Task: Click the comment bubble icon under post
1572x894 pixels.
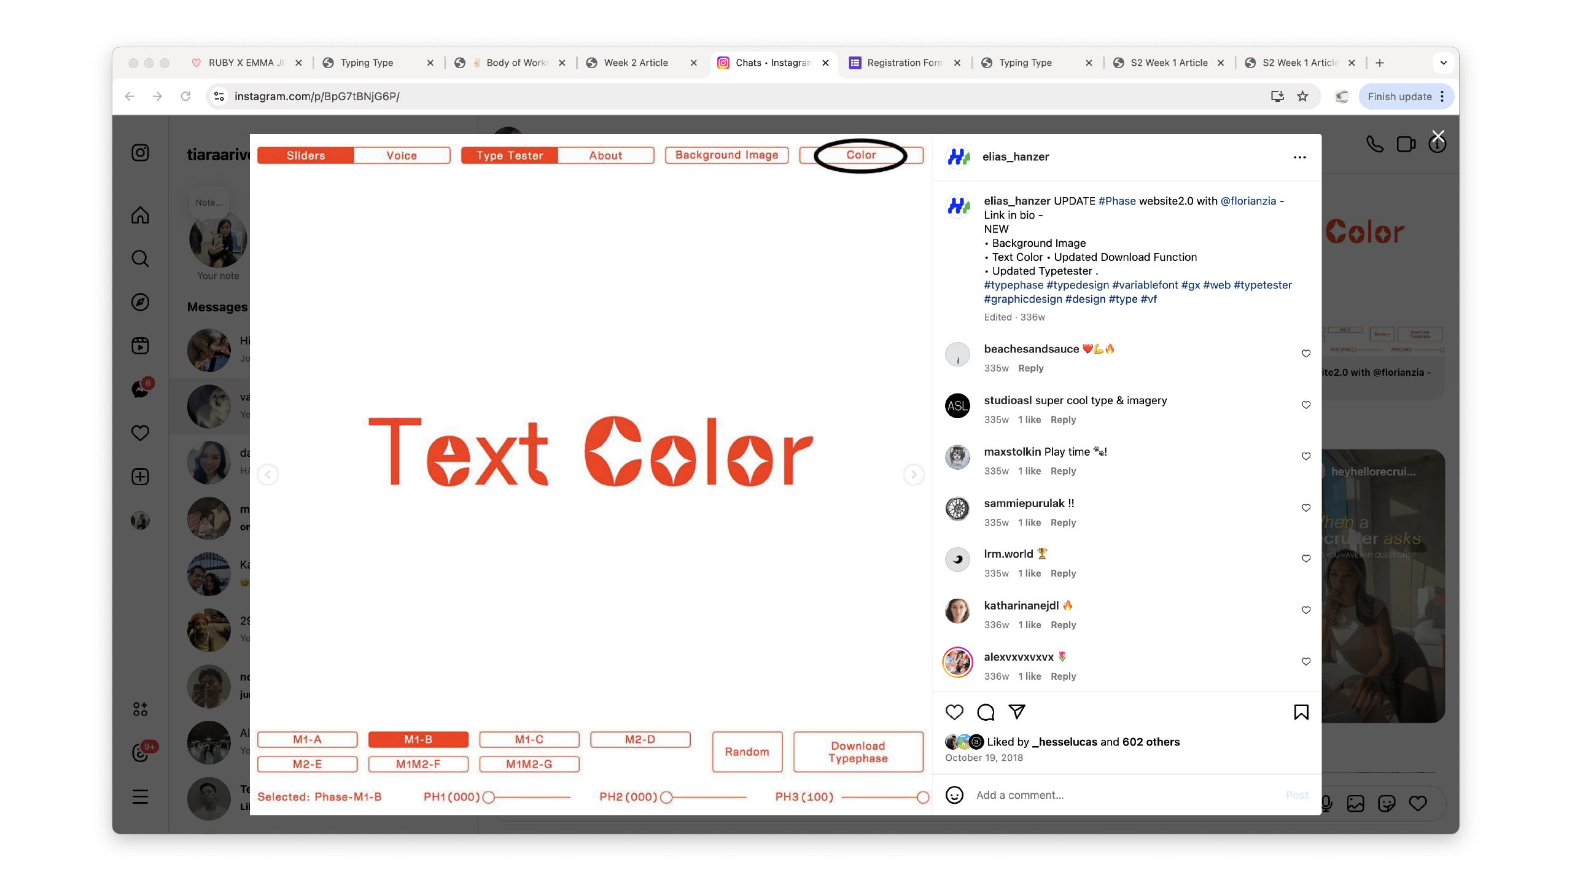Action: pyautogui.click(x=986, y=712)
